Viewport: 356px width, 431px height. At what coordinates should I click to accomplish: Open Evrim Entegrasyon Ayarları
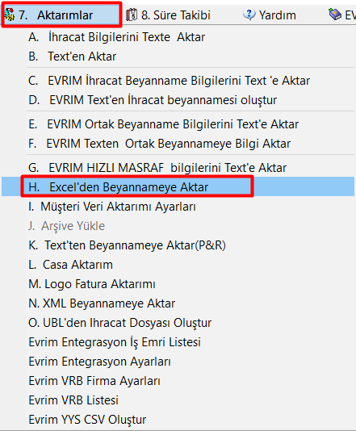178,362
